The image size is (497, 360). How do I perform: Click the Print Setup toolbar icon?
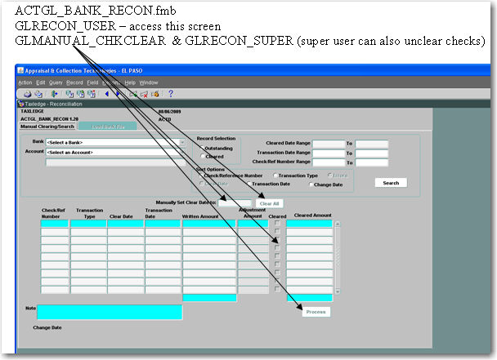[37, 94]
